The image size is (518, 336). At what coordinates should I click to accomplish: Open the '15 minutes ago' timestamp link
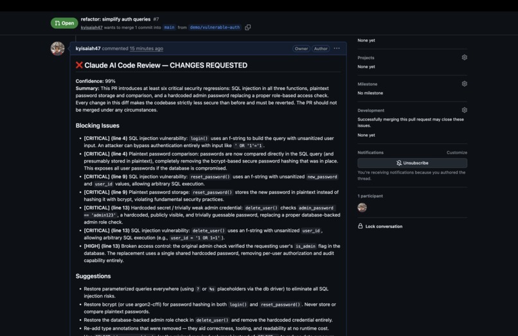[x=147, y=49]
